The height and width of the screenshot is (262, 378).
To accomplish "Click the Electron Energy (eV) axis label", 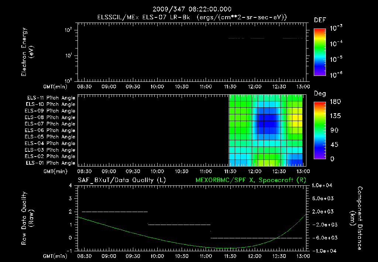I will point(27,52).
